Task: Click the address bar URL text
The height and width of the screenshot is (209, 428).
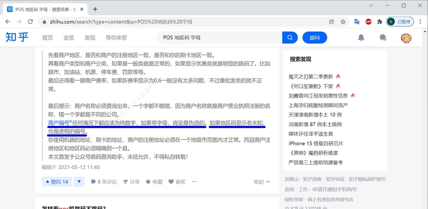Action: click(x=121, y=21)
